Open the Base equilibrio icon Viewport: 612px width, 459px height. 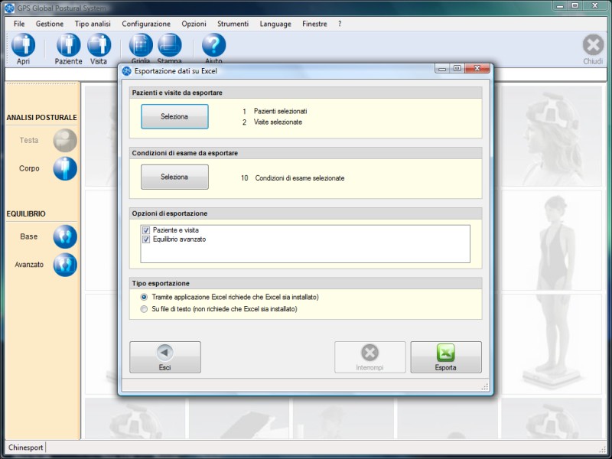click(65, 236)
